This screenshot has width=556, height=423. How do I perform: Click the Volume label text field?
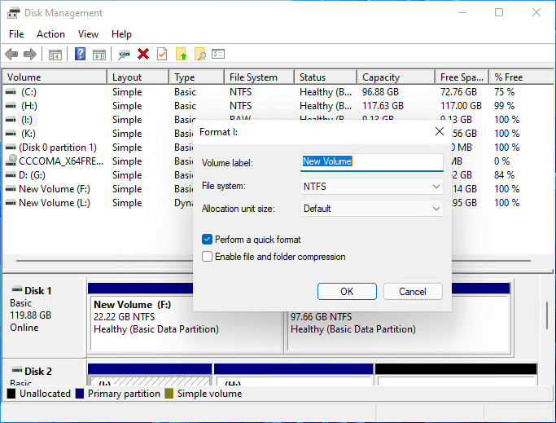[371, 162]
